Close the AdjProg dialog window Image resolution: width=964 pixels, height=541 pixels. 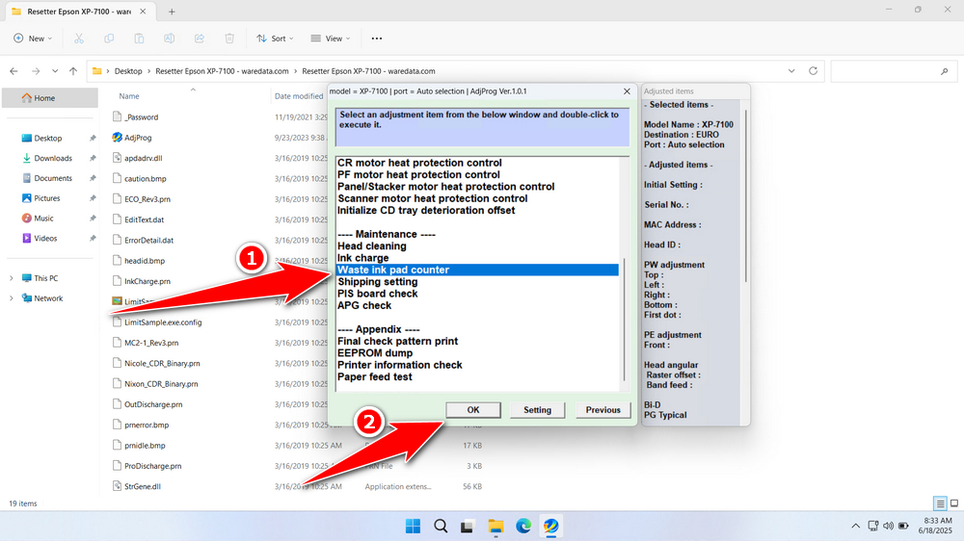627,91
